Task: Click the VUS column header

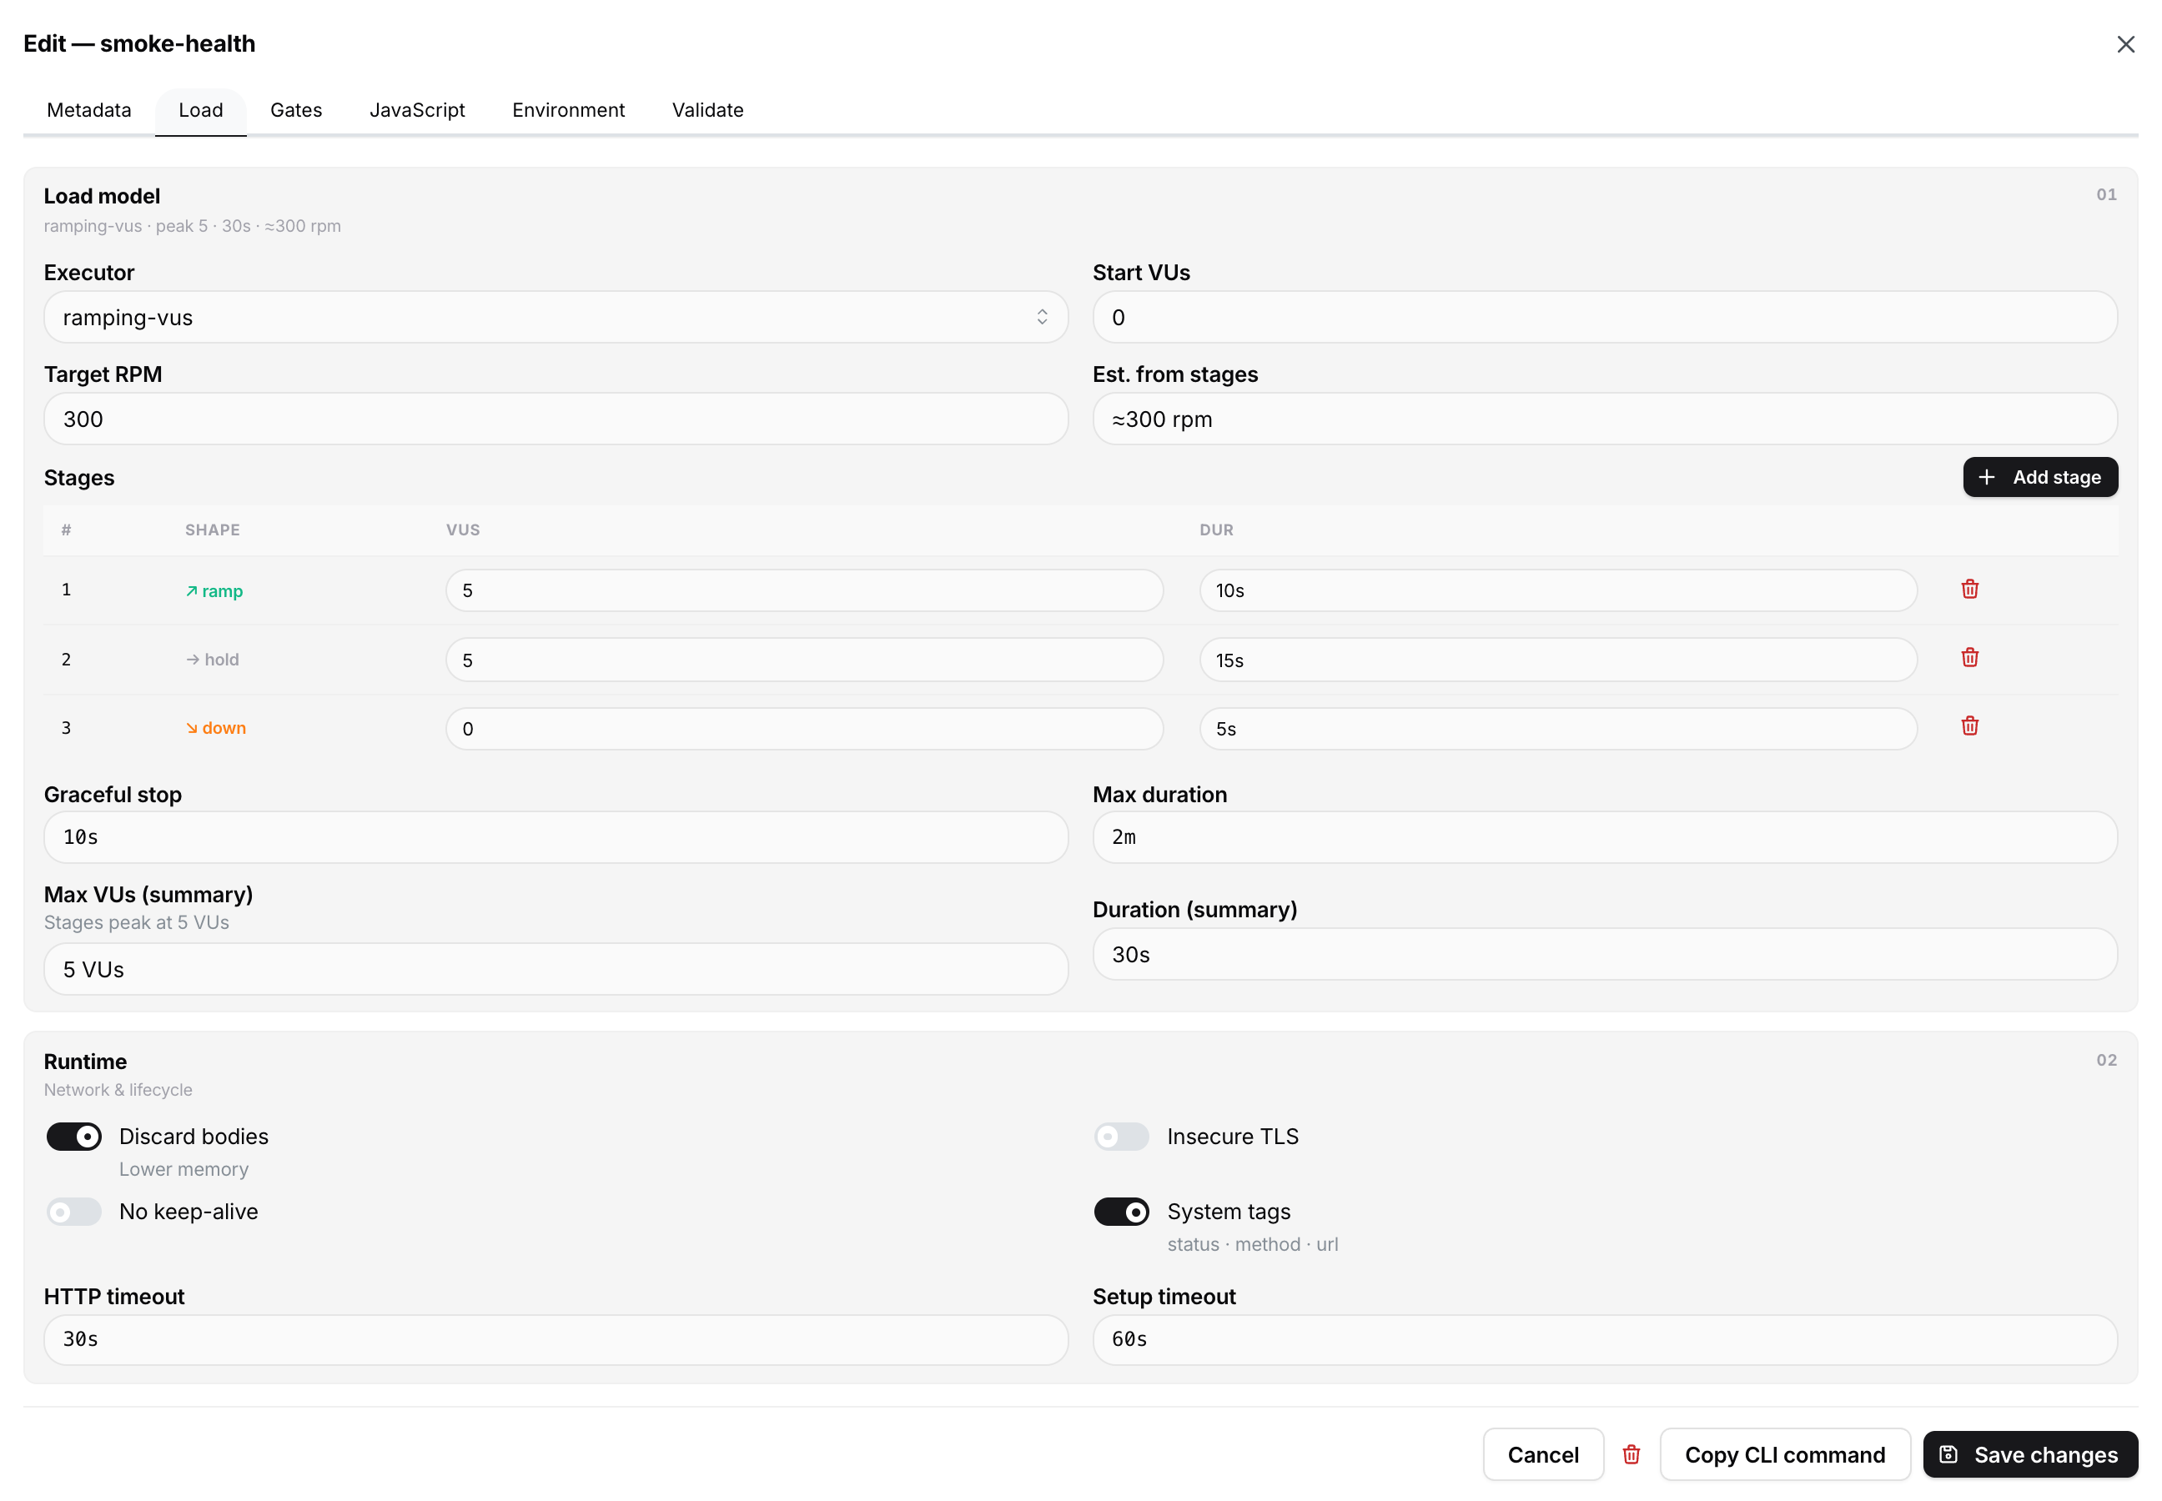Action: pos(463,530)
